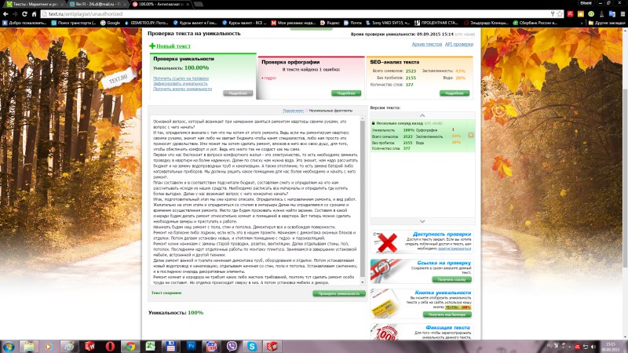Click Зафиксировать уникальность link
628x353 pixels.
[x=181, y=84]
